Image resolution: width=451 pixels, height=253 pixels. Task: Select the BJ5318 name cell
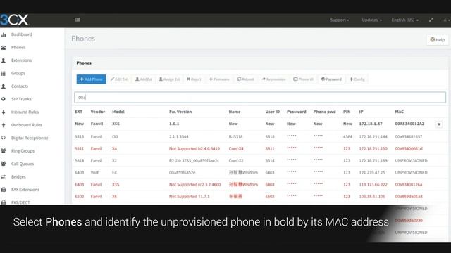click(x=235, y=136)
